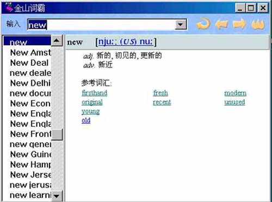Maximize the 金山词霸 window
This screenshot has height=202, width=272.
coord(251,8)
